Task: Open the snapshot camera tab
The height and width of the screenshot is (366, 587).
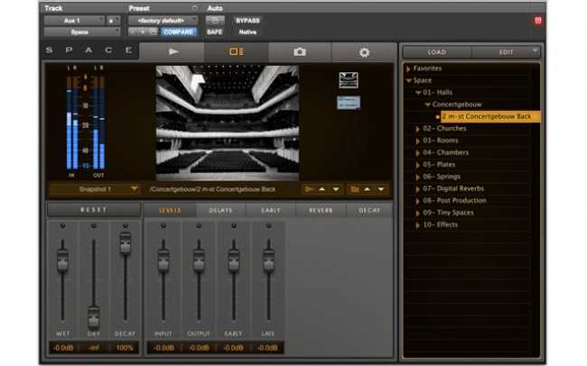Action: point(300,51)
